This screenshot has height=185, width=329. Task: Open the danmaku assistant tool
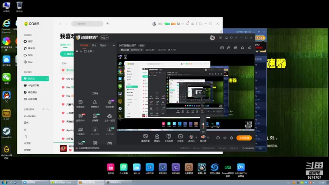point(80,104)
